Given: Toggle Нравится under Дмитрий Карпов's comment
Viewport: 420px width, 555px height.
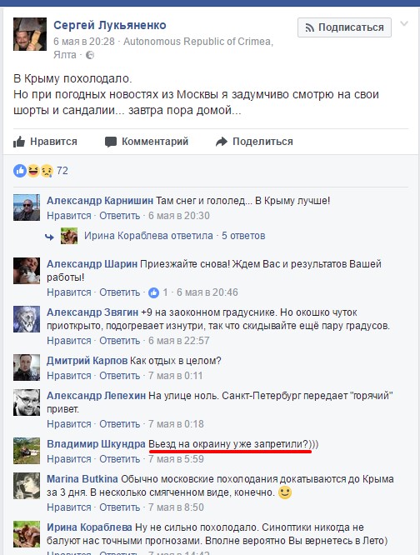Looking at the screenshot, I should [69, 376].
